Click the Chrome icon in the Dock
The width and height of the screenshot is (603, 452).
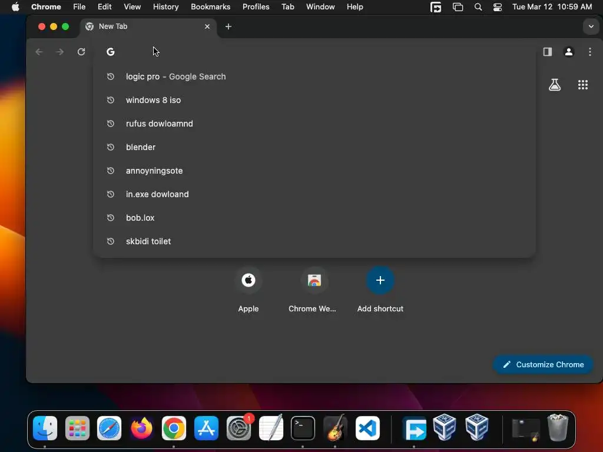pos(174,428)
